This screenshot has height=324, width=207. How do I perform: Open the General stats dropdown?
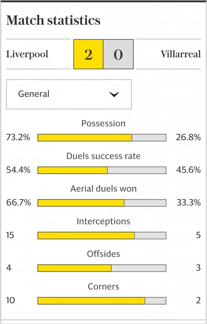pos(69,94)
